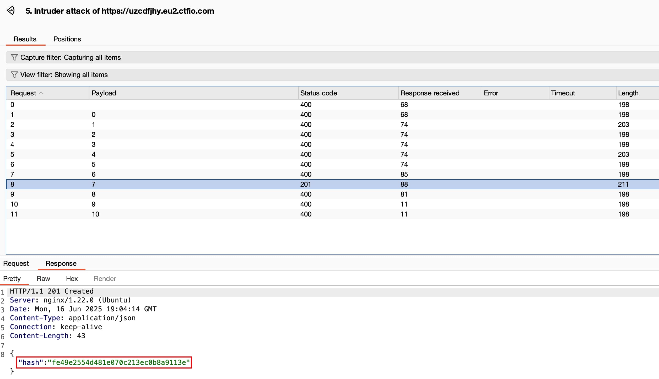Click the Length value 211
659x379 pixels.
623,184
